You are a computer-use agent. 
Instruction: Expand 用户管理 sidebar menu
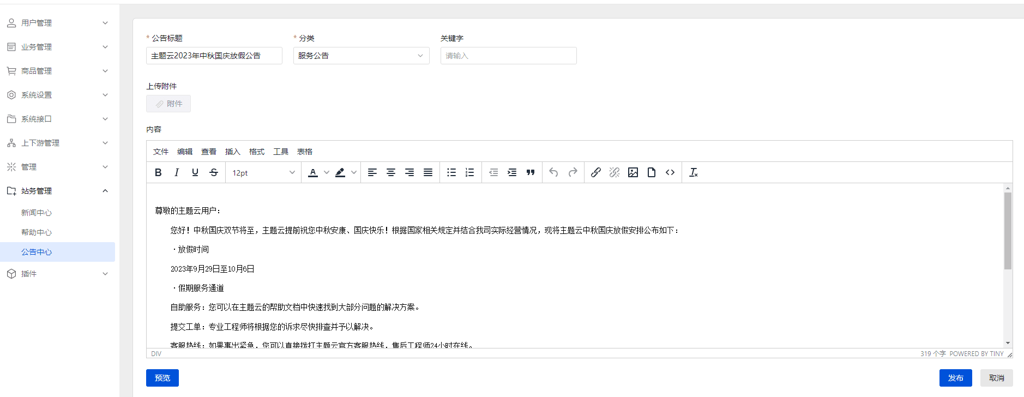pyautogui.click(x=57, y=23)
